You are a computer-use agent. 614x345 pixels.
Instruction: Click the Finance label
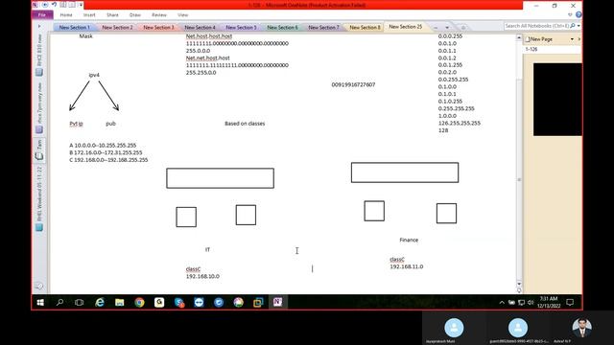coord(409,240)
